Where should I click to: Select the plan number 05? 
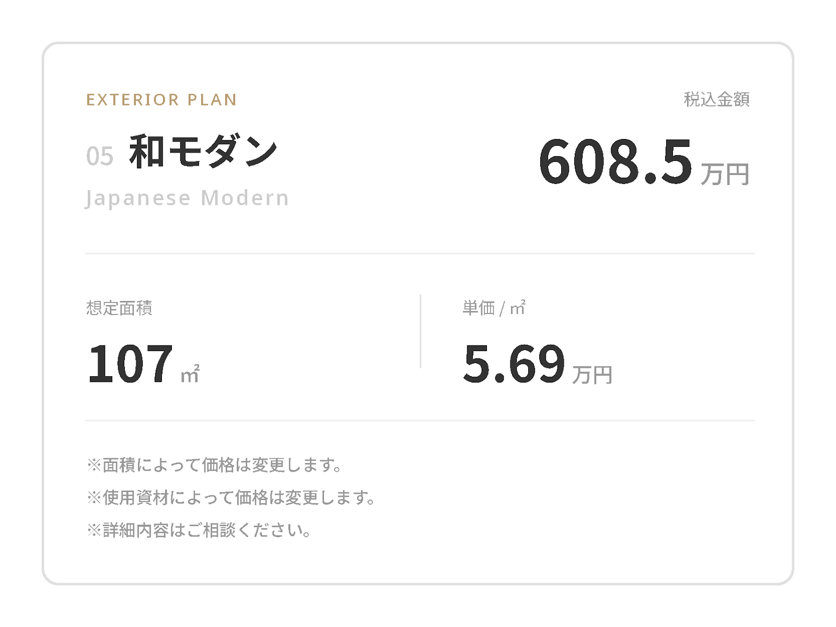(x=100, y=156)
